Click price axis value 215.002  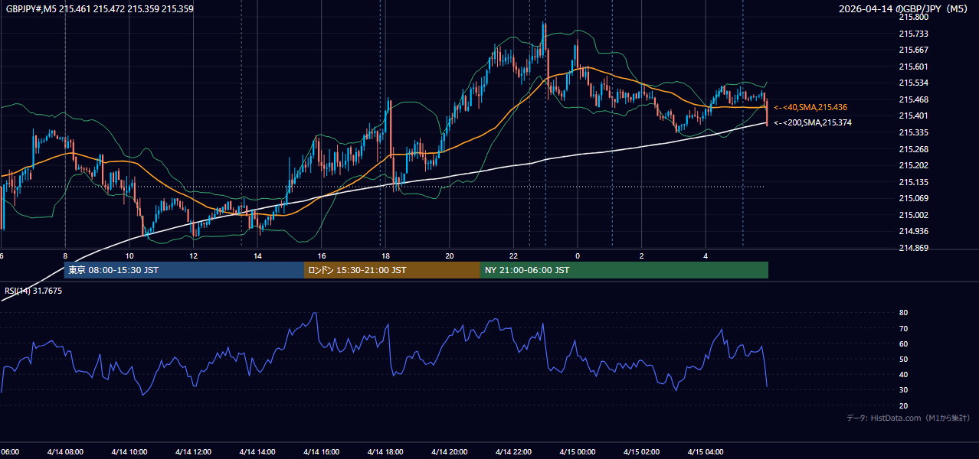pyautogui.click(x=912, y=215)
